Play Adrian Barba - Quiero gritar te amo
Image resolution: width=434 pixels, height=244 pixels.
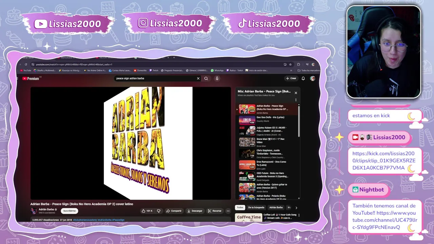pyautogui.click(x=267, y=188)
